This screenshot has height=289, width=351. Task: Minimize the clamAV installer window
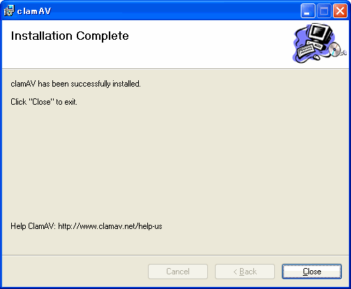308,11
